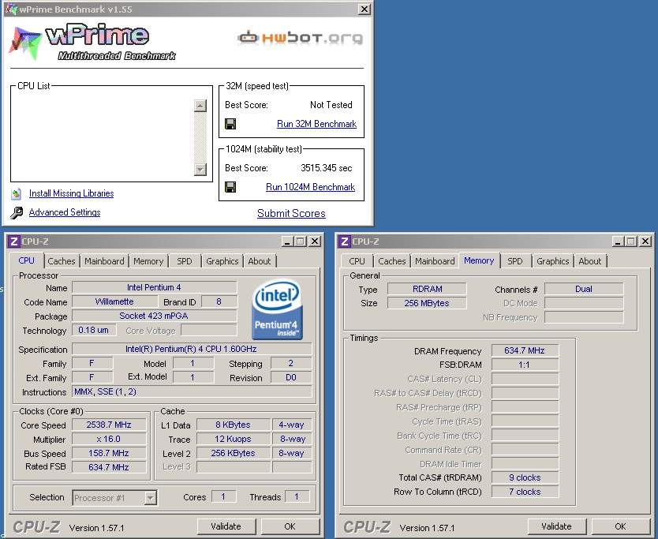Click the Revision D0 field

[x=291, y=377]
